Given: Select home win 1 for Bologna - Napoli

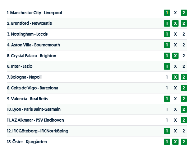Looking at the screenshot, I should pyautogui.click(x=167, y=77).
